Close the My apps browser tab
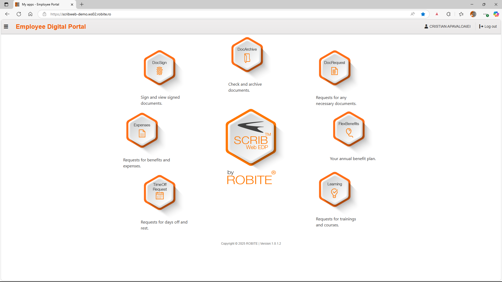Screen dimensions: 502x282 72,4
